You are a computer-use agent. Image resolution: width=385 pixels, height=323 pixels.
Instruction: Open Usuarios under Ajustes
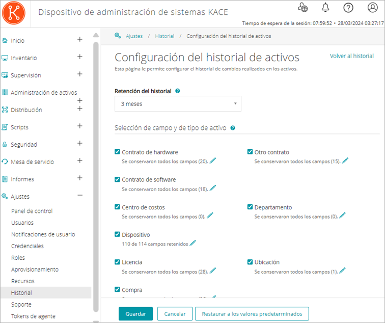[x=22, y=223]
